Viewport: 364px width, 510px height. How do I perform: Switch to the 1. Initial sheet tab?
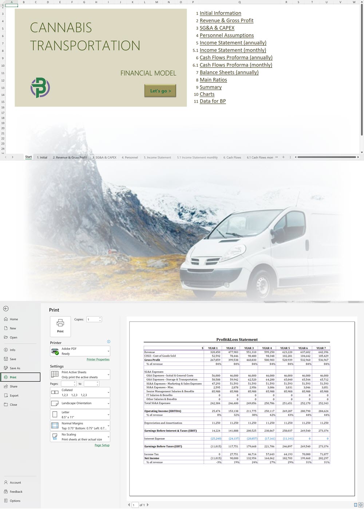[42, 157]
